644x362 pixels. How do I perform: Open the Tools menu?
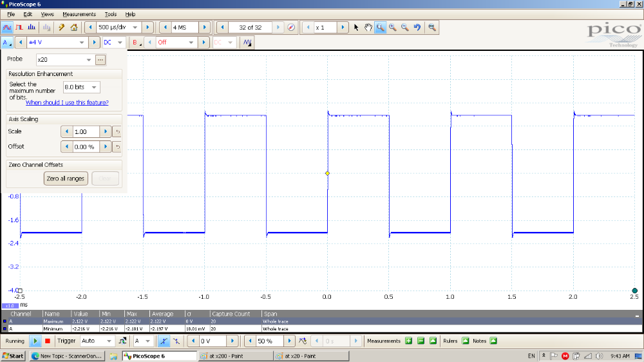click(111, 14)
